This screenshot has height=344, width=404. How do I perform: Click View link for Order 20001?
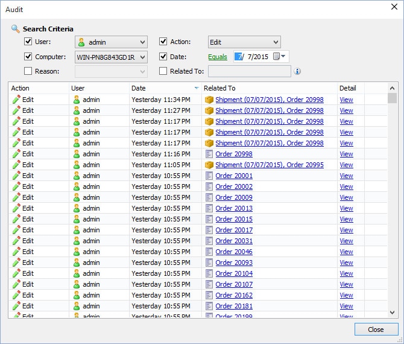tap(346, 176)
